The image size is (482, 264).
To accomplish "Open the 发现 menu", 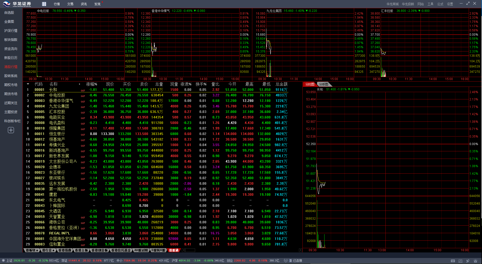I will (98, 4).
